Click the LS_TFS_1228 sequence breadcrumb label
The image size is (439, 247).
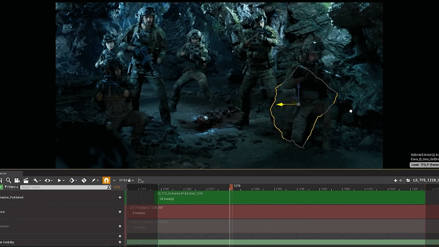tap(426, 181)
